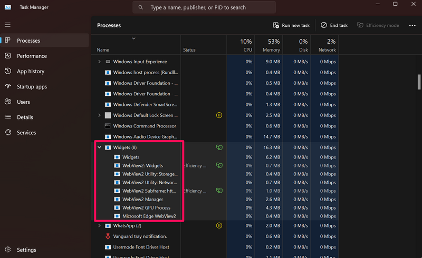Go to the App history page
The height and width of the screenshot is (258, 422).
click(31, 71)
